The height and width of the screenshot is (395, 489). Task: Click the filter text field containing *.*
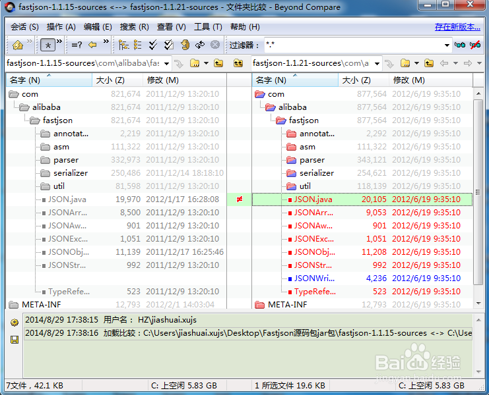354,45
